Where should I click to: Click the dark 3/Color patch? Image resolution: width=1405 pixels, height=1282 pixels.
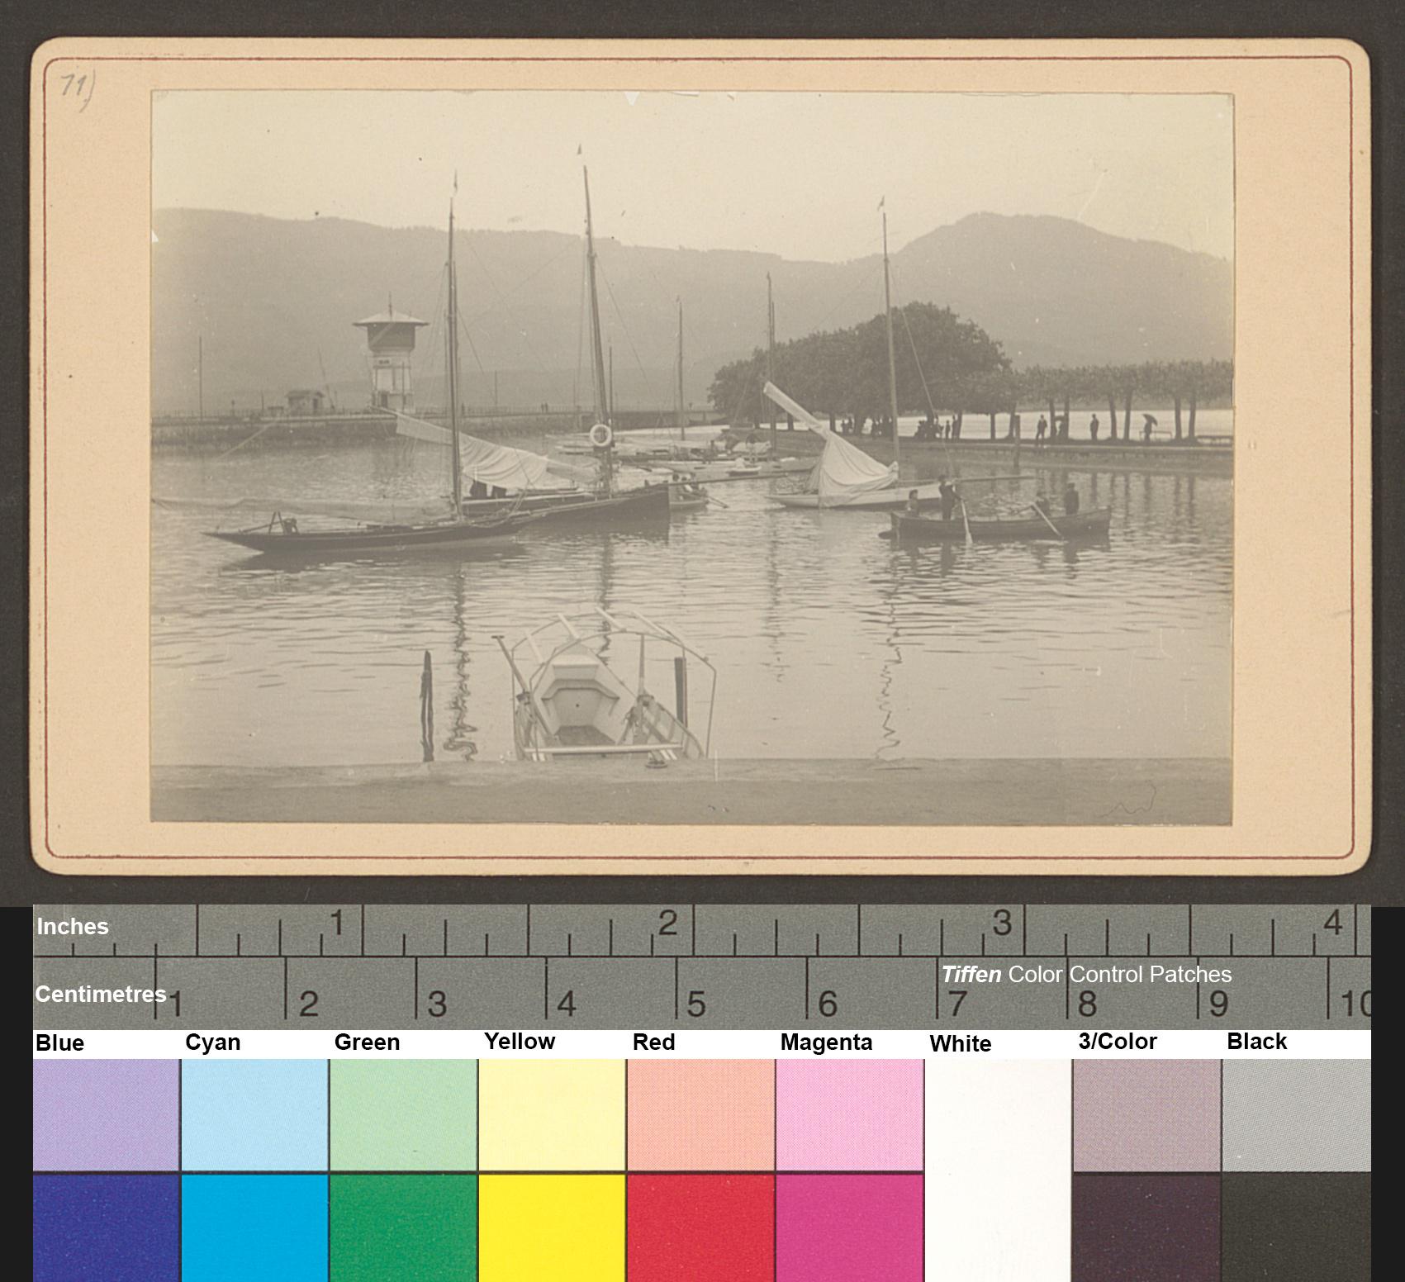1146,1227
